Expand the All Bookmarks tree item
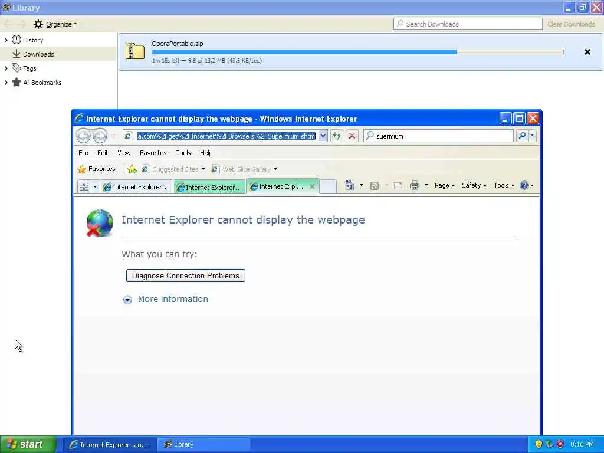604x453 pixels. 6,83
